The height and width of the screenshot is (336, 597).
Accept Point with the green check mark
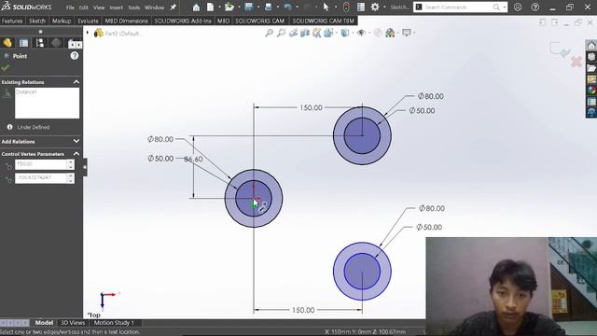point(6,68)
